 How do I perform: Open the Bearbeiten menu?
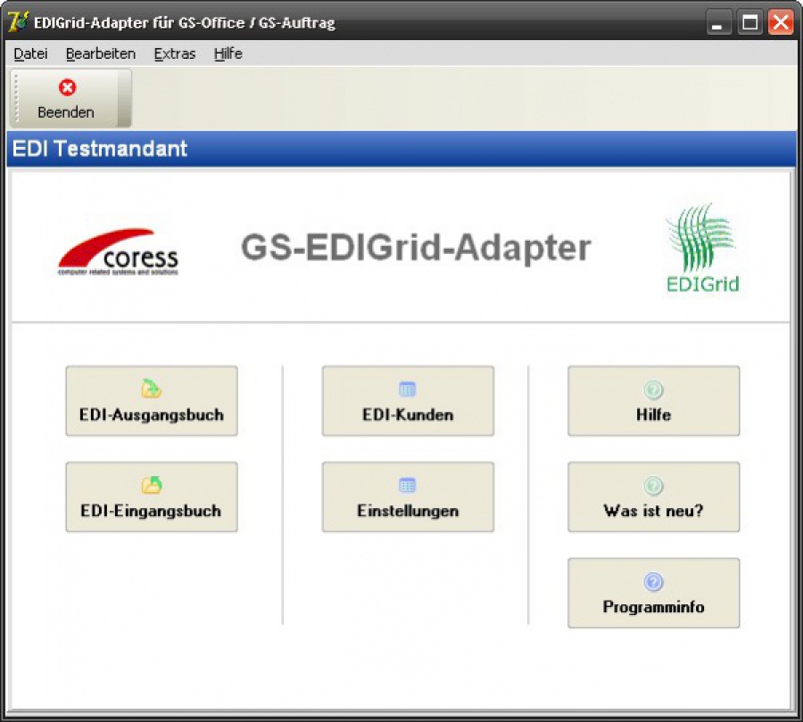[100, 53]
